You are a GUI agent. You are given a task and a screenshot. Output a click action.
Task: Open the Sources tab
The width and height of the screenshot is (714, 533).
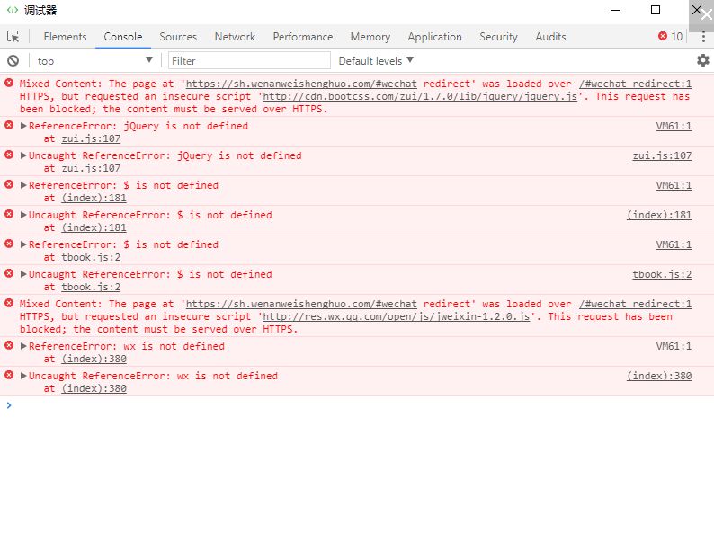pos(178,37)
